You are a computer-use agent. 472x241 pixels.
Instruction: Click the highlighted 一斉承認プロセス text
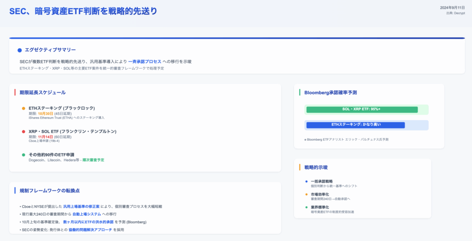pos(145,62)
